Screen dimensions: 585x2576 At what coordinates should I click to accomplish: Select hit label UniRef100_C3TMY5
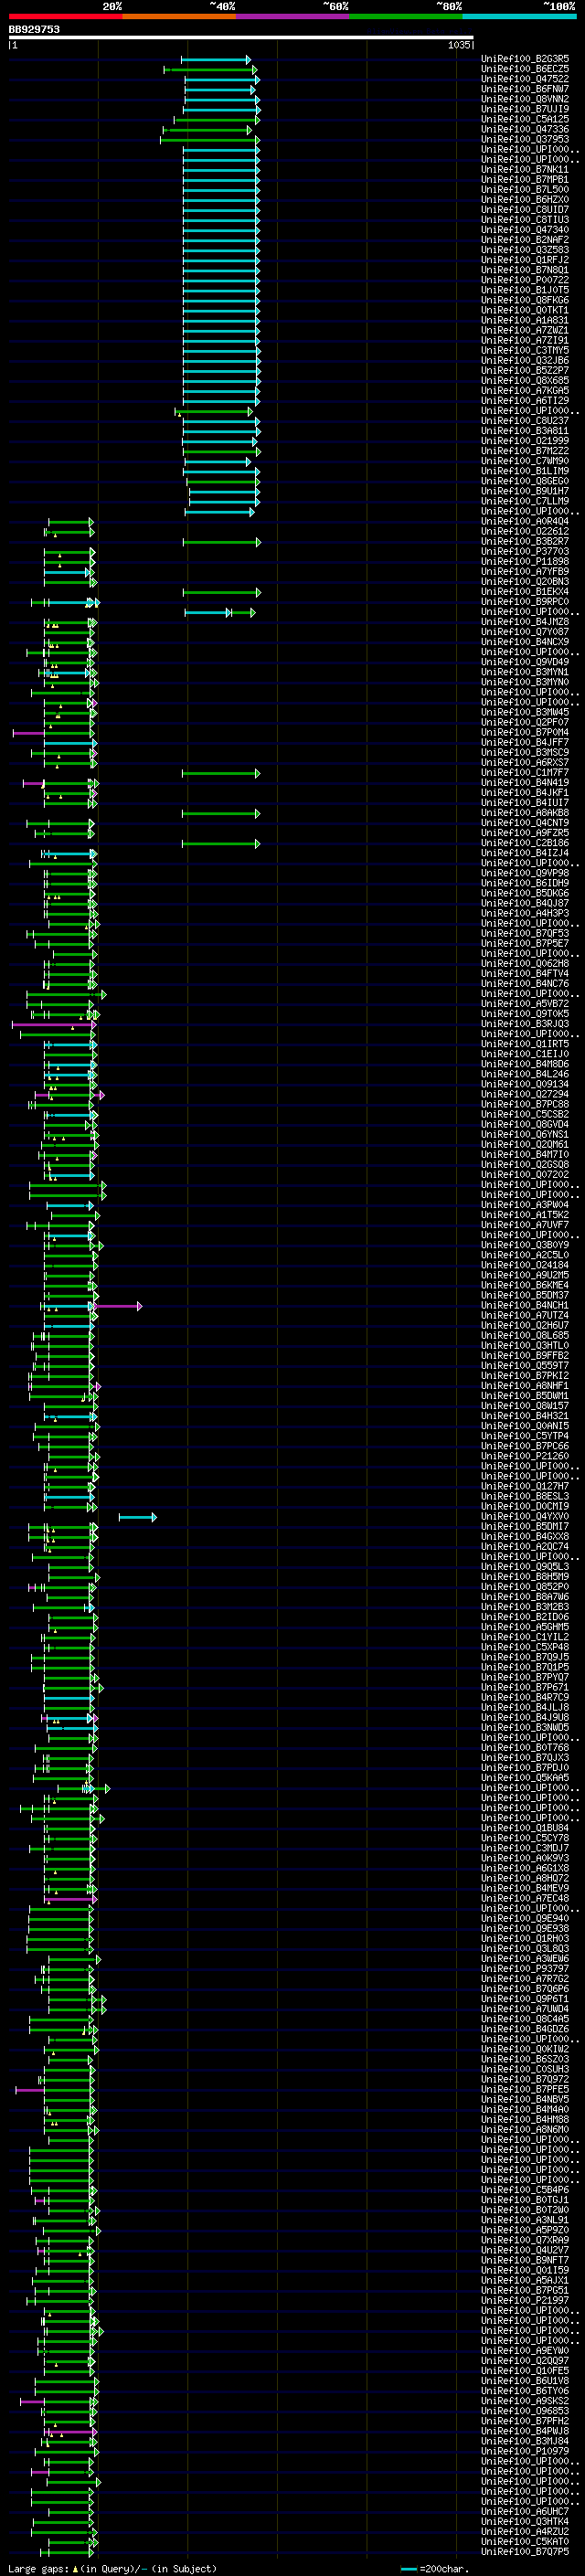click(x=525, y=350)
